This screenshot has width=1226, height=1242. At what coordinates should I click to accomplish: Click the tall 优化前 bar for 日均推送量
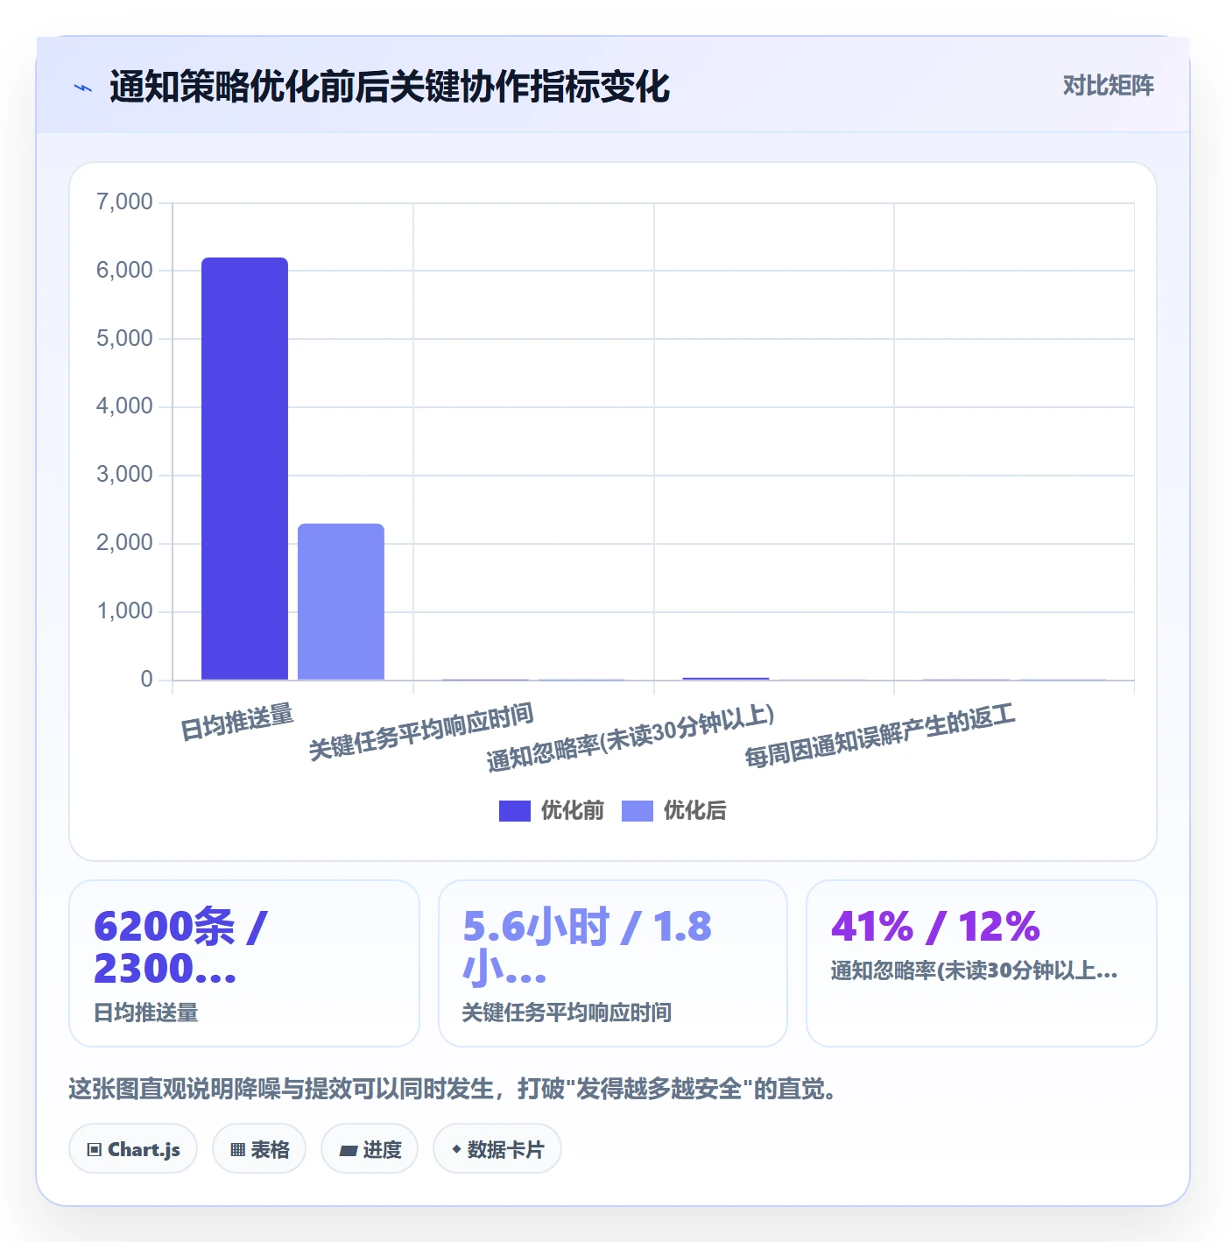point(244,469)
